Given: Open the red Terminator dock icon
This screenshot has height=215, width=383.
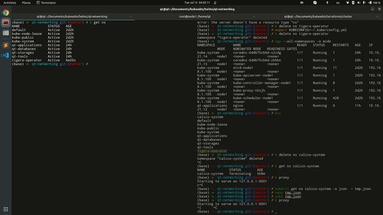Looking at the screenshot, I should point(6,23).
